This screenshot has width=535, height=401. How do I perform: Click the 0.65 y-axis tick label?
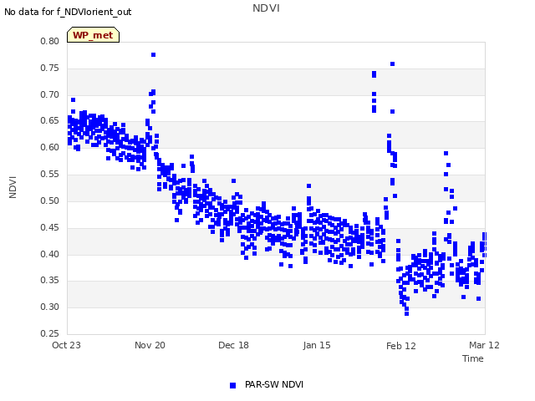click(x=50, y=120)
